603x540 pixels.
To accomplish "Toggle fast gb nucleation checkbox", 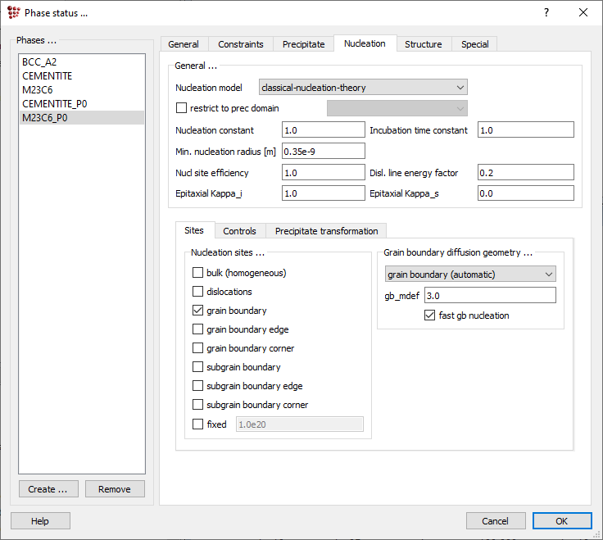I will (430, 315).
